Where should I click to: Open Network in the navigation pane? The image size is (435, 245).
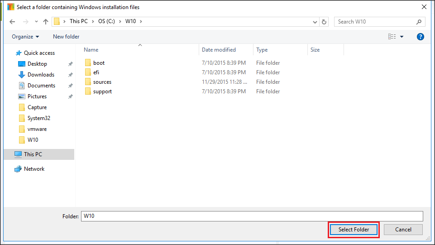click(x=34, y=169)
